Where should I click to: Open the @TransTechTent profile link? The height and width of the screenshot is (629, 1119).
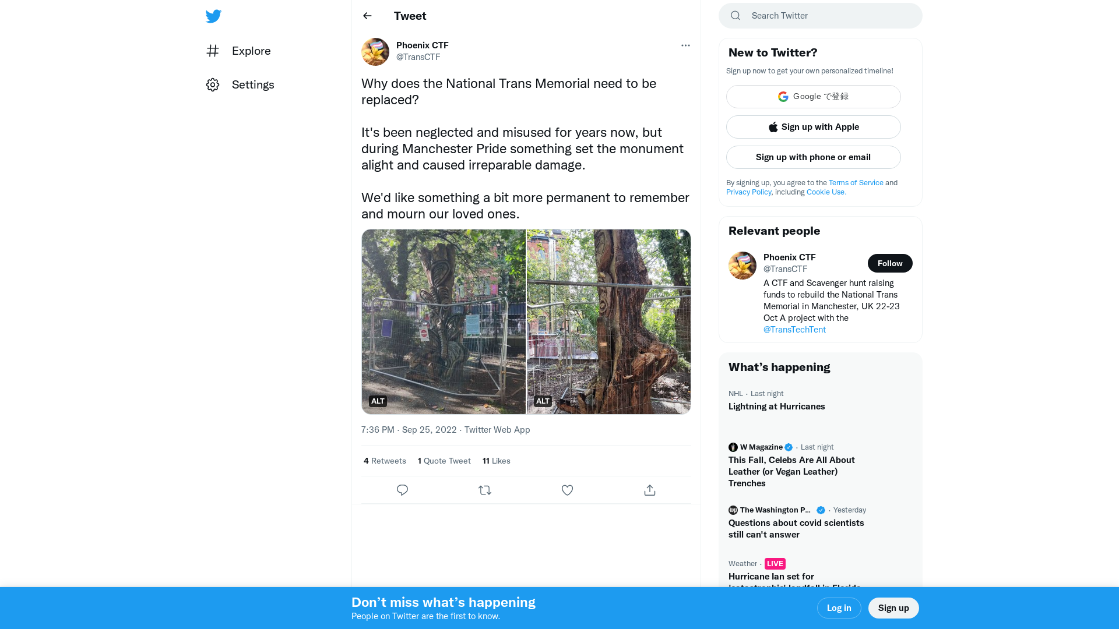click(x=794, y=330)
